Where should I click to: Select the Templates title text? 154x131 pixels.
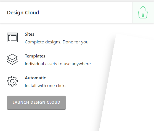point(35,56)
